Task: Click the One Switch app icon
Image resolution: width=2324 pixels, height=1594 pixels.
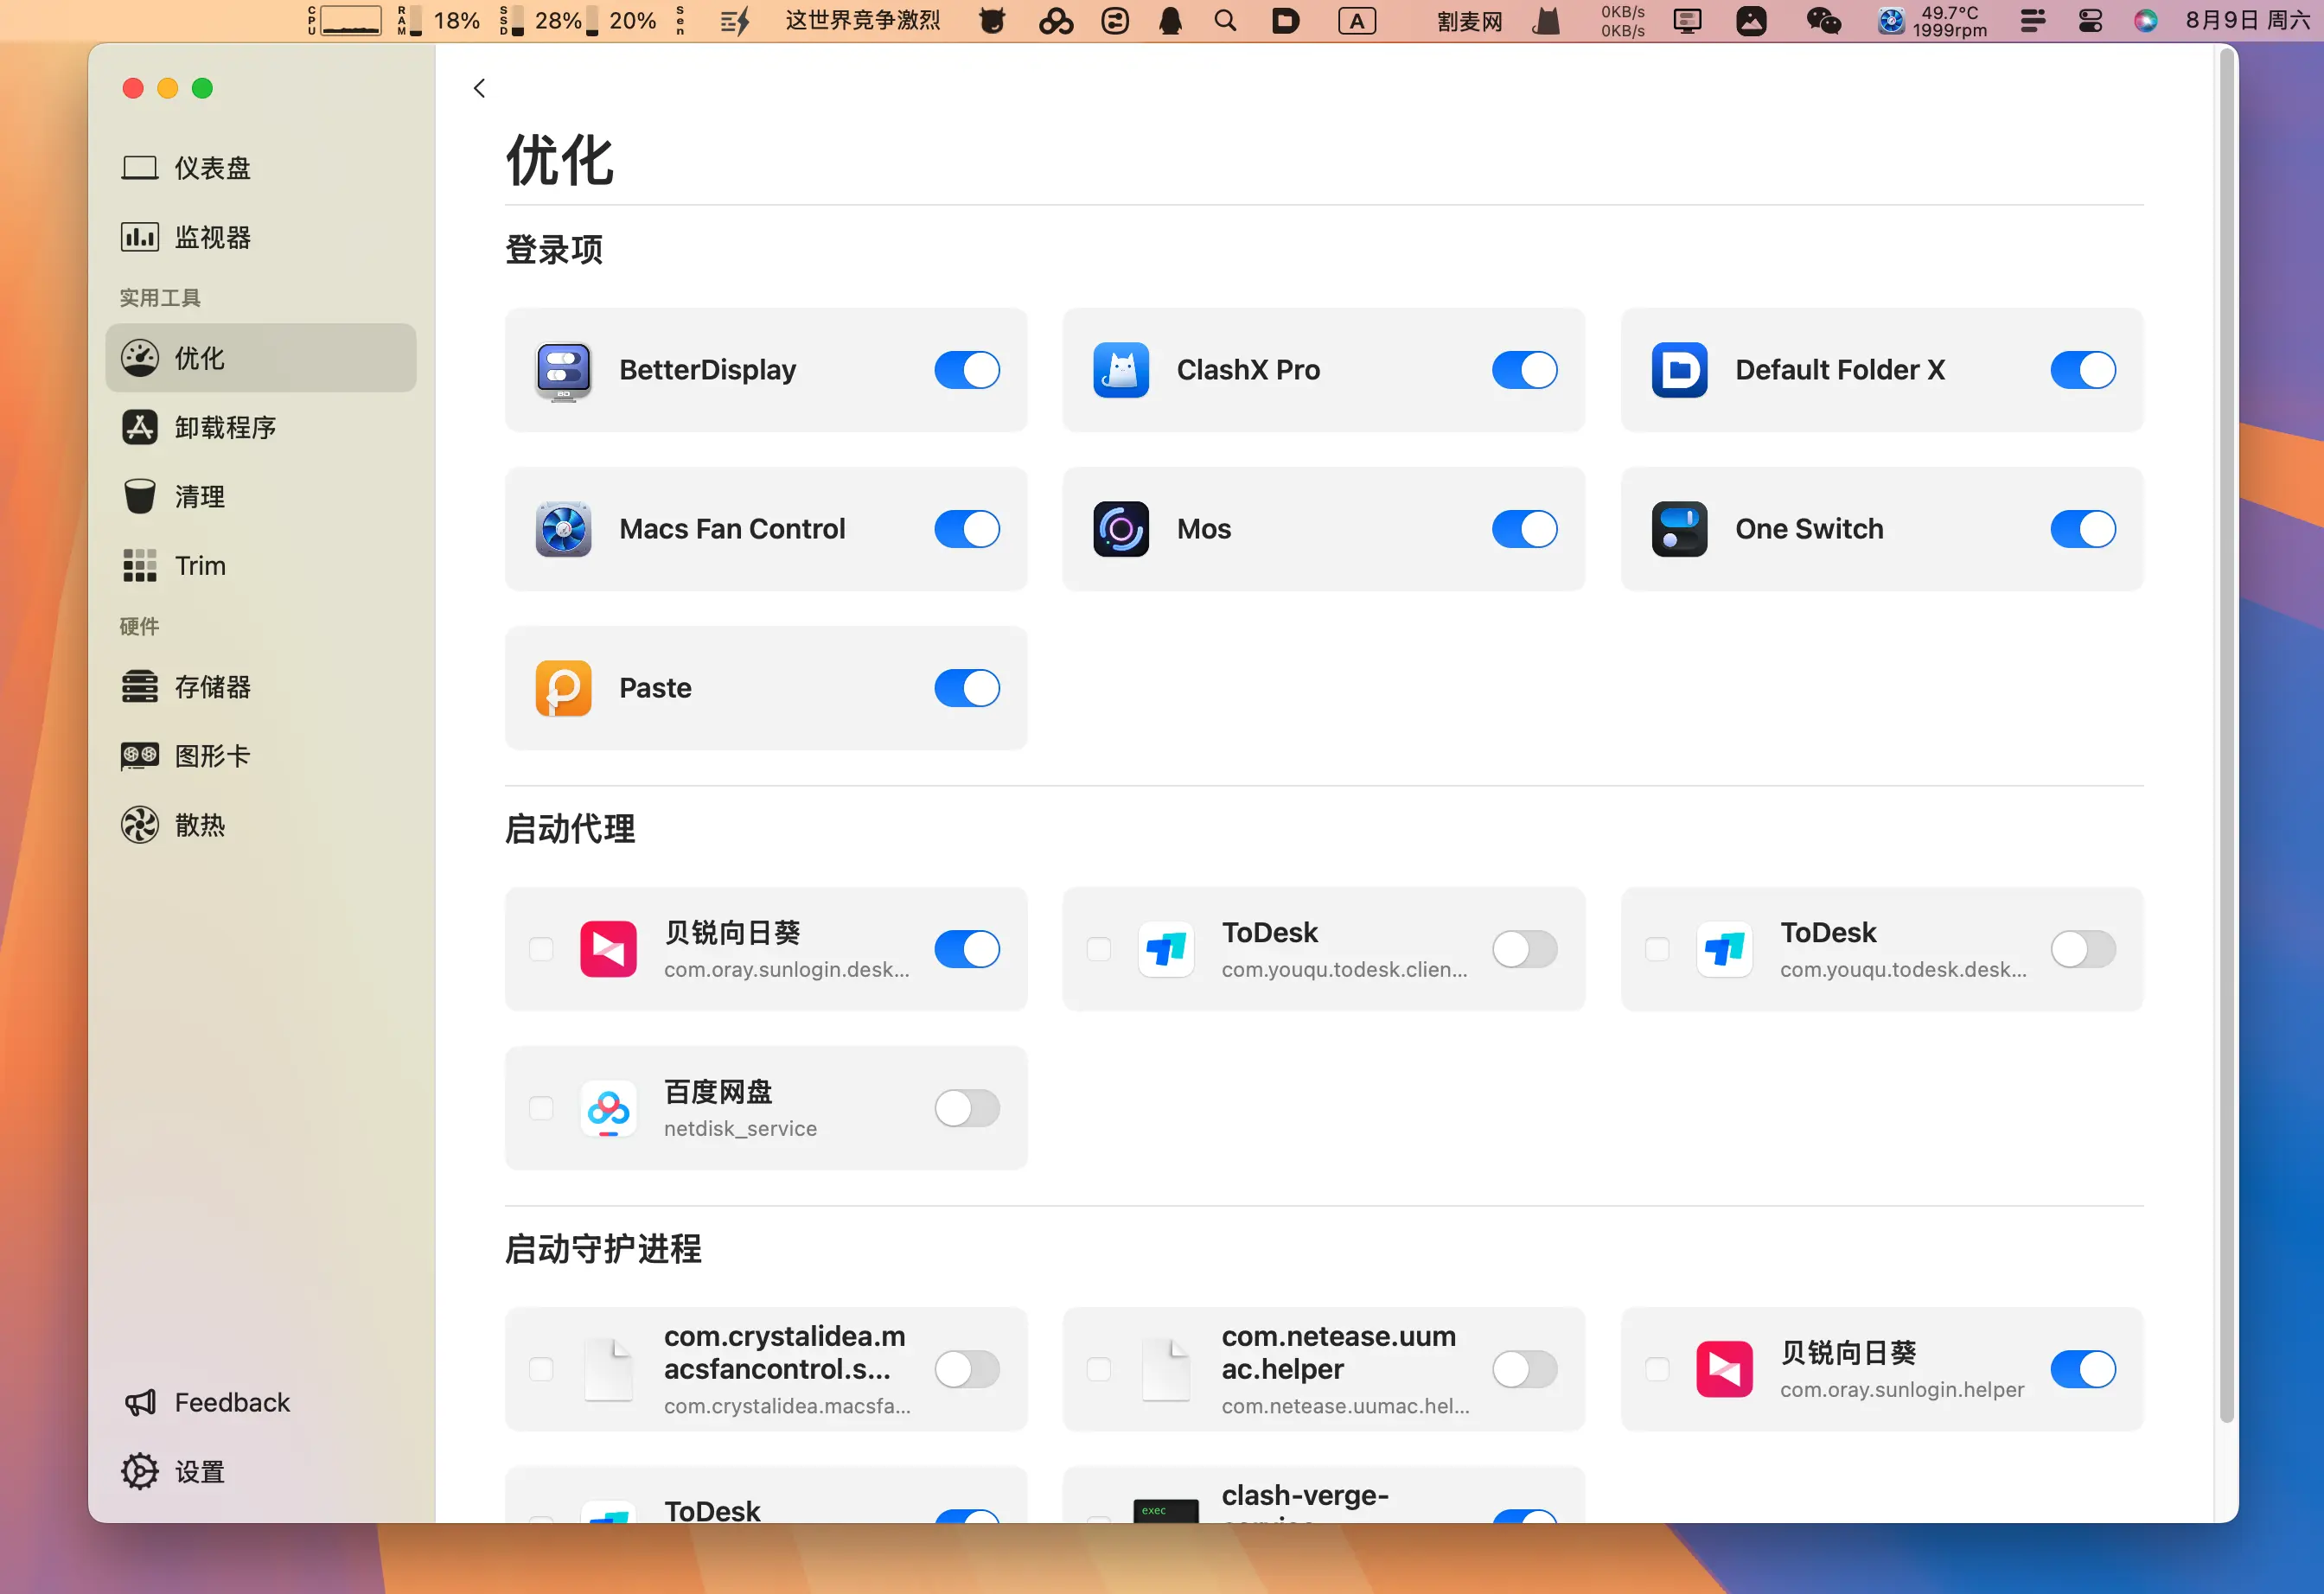Action: (1679, 529)
